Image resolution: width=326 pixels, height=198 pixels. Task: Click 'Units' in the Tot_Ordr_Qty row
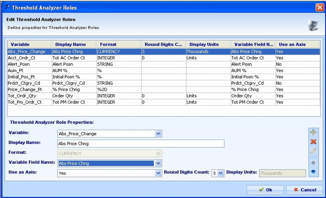208,96
